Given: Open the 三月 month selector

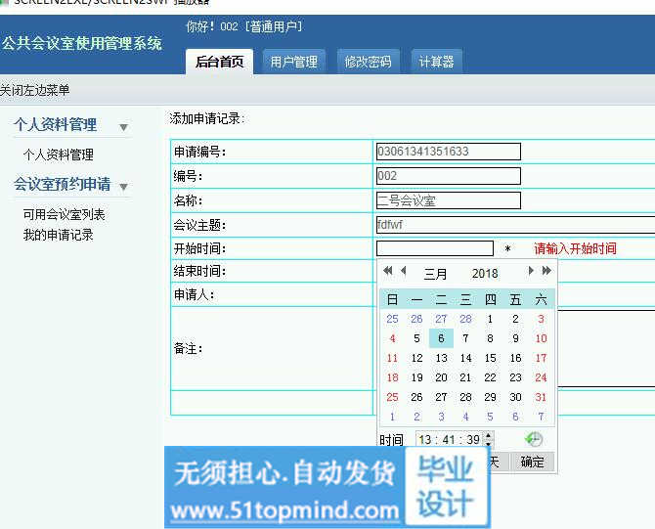Looking at the screenshot, I should click(x=435, y=274).
